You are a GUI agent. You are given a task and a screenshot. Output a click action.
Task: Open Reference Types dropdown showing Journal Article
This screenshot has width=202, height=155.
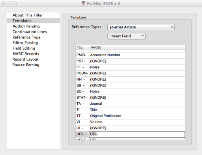(x=141, y=27)
